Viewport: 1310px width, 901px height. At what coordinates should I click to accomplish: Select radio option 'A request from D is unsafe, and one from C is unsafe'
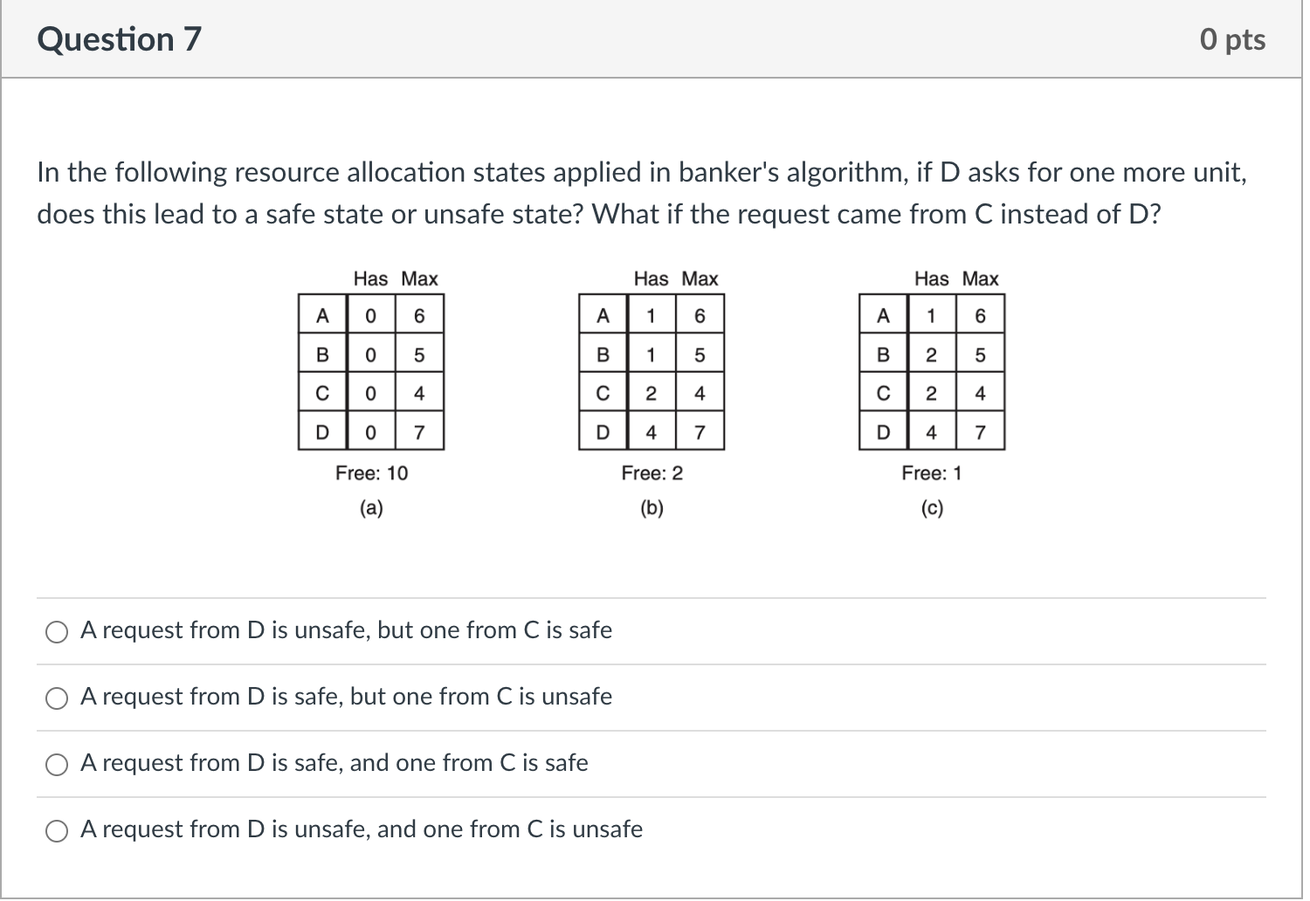[58, 830]
